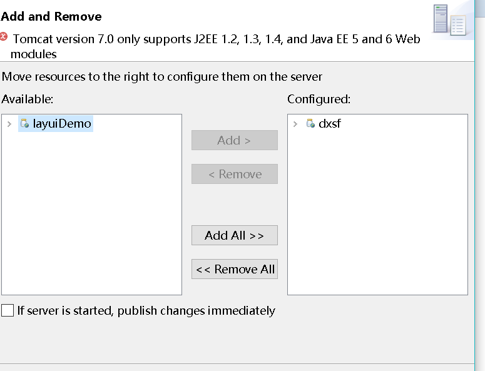Click the dxsf project icon

pyautogui.click(x=310, y=123)
